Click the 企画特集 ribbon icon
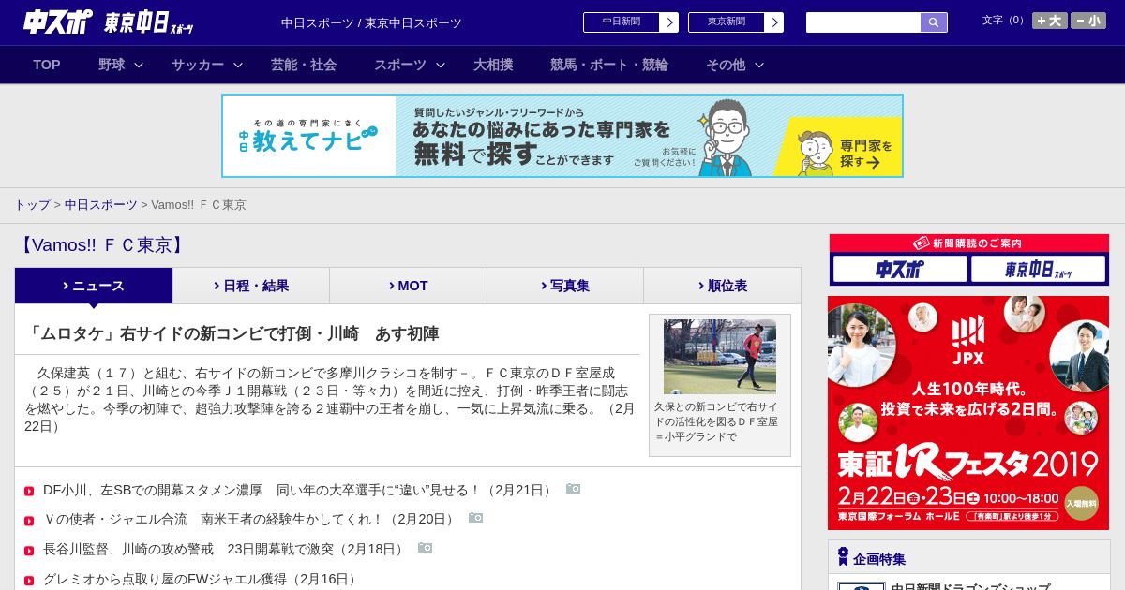Viewport: 1125px width, 590px height. (x=843, y=557)
